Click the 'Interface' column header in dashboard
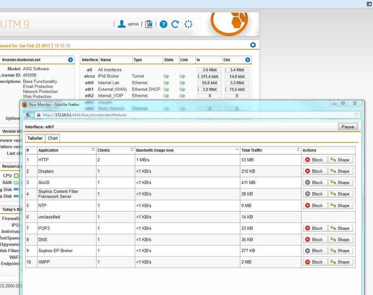The height and width of the screenshot is (295, 373). point(90,60)
